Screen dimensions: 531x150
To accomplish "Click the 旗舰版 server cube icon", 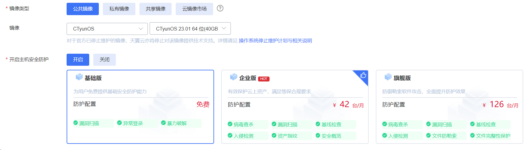I will 388,77.
